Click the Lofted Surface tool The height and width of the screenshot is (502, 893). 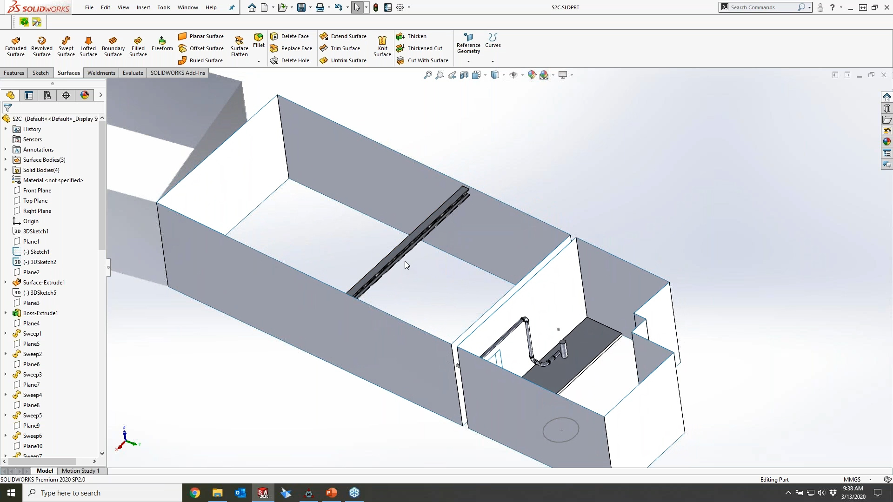(x=88, y=46)
